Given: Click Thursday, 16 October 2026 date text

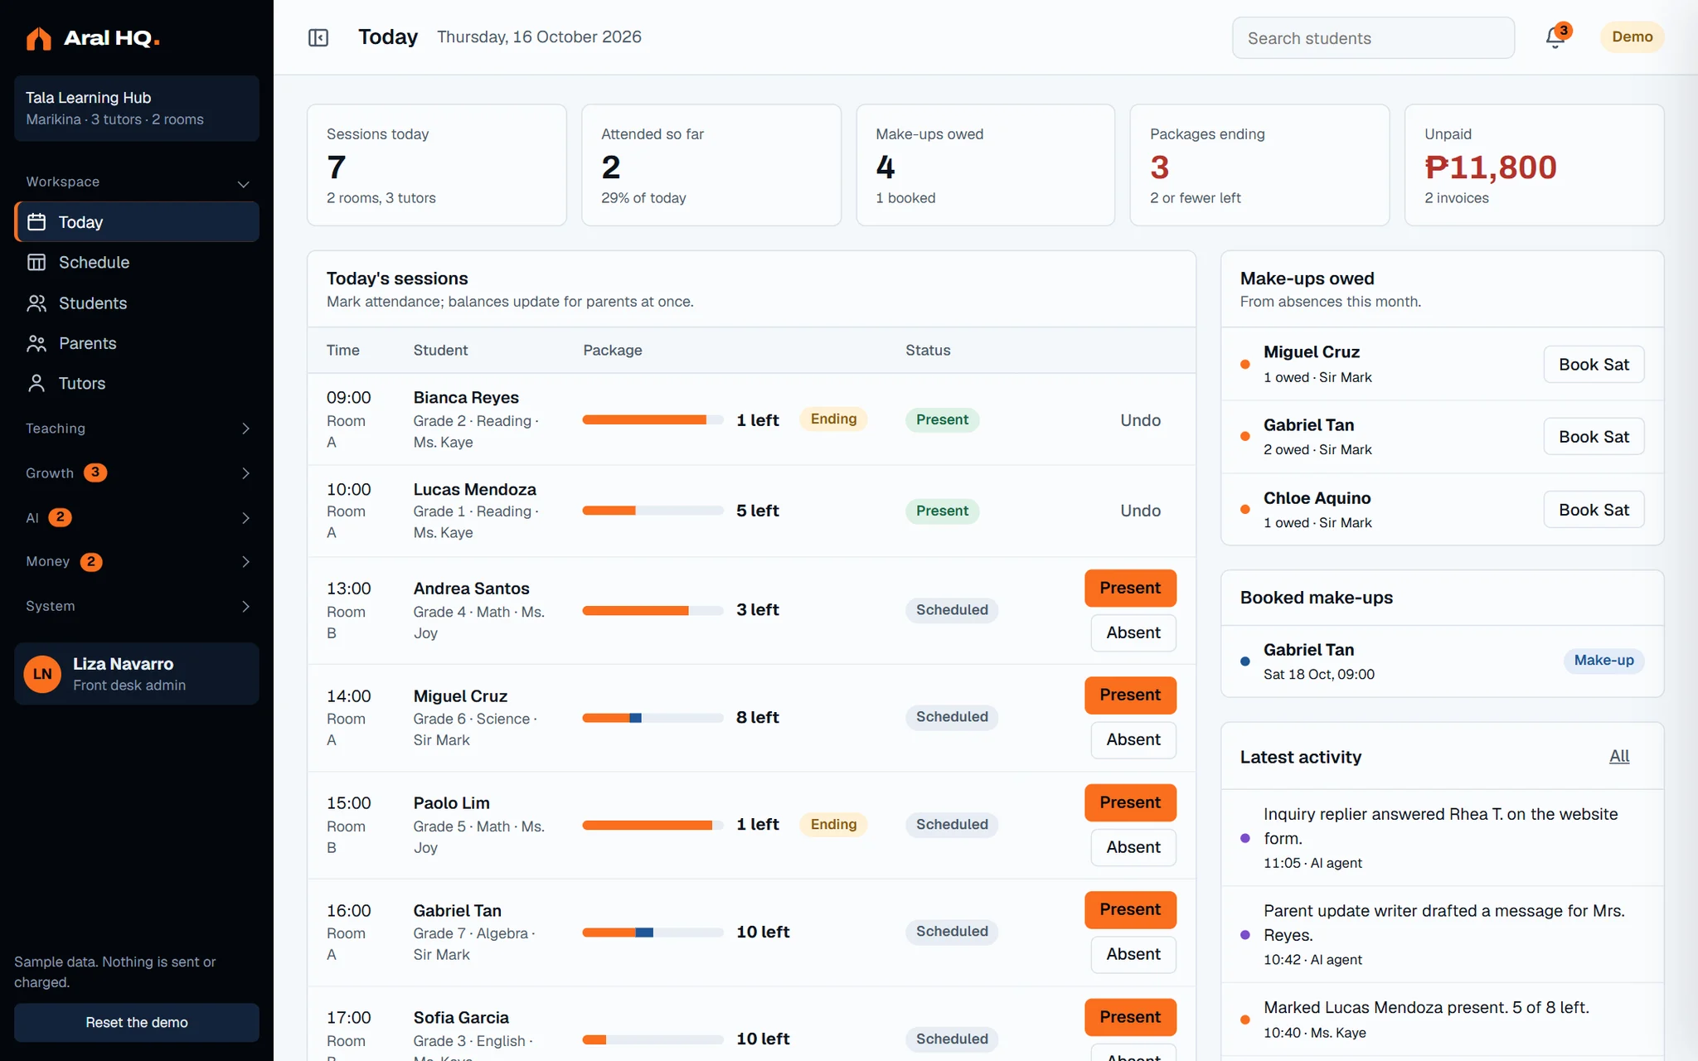Looking at the screenshot, I should 539,37.
